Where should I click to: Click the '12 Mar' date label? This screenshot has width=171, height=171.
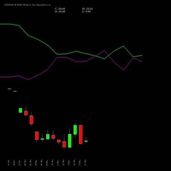pyautogui.click(x=63, y=162)
